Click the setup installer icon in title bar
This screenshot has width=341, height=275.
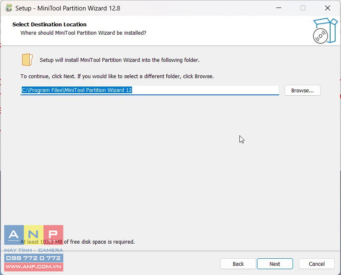pos(8,8)
